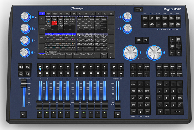
Task: Open the CUE STACK window
Action: coord(152,24)
